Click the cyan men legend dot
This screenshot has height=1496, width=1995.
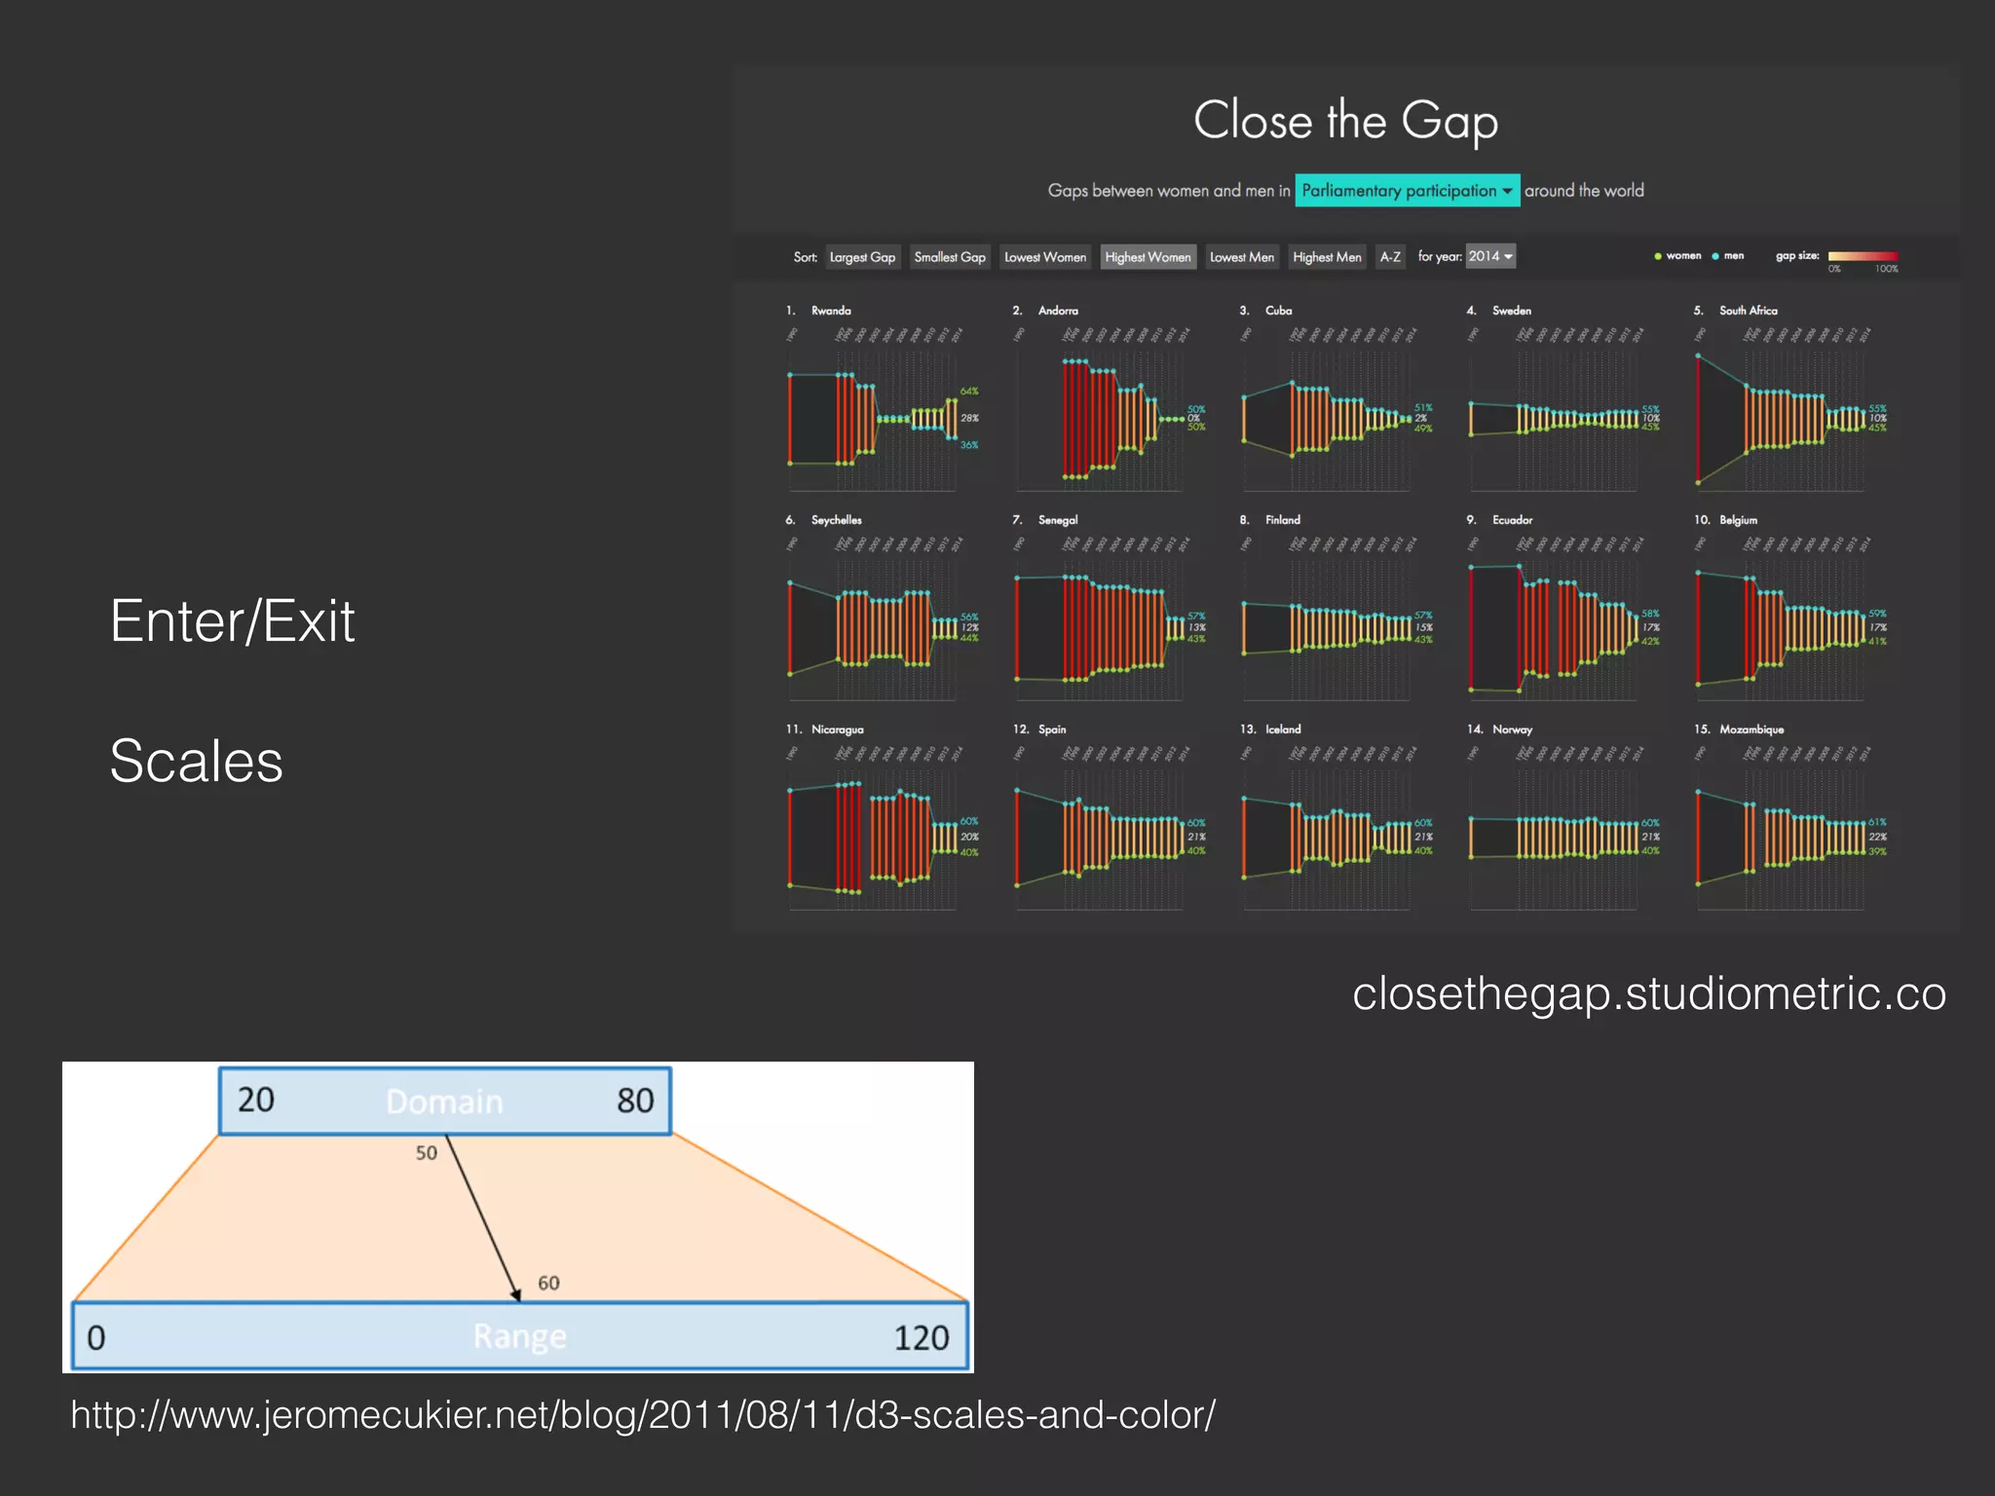coord(1715,256)
